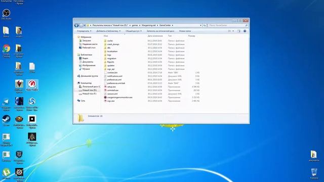
Task: Sort by Дата изменения column header
Action: [155, 36]
